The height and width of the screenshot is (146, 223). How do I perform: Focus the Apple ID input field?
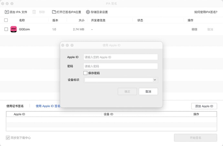(x=121, y=57)
